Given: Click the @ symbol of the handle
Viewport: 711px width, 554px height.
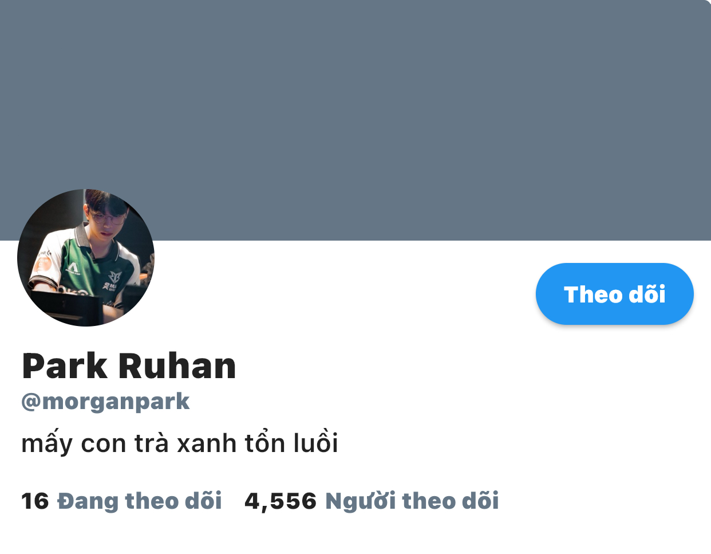Looking at the screenshot, I should 31,402.
